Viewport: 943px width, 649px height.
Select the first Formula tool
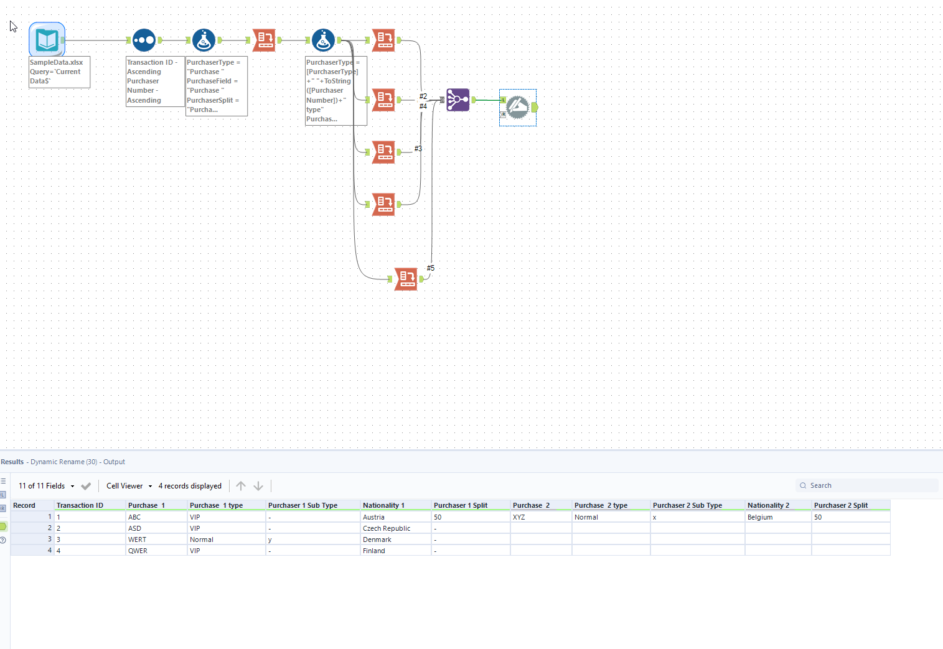204,40
